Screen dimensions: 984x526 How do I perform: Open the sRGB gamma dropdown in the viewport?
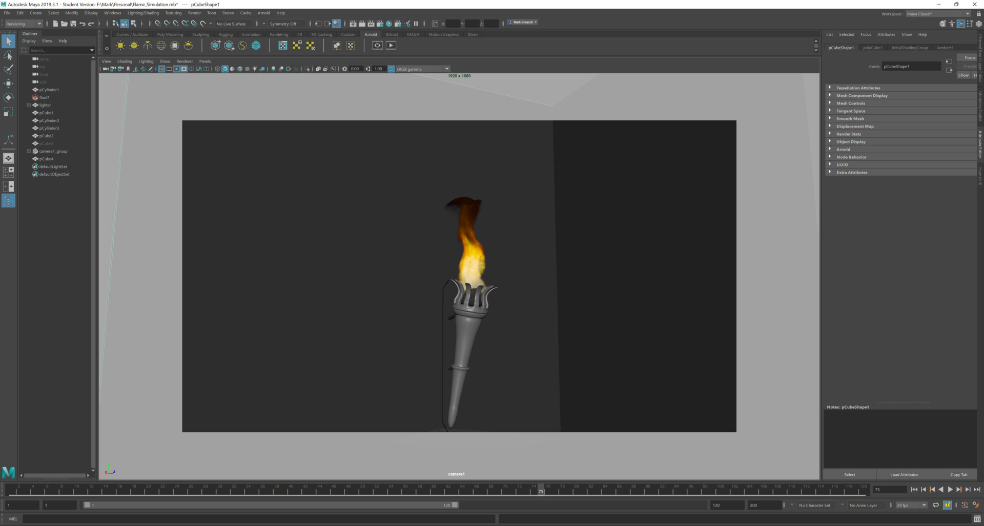(x=446, y=69)
